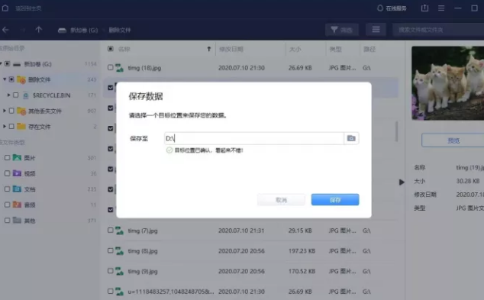Click the drive icon beside 新加卷 (G:) in the tree
Viewport: 484px width, 300px height.
(17, 64)
